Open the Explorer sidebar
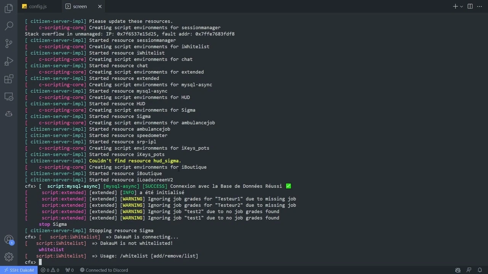488x274 pixels. tap(8, 8)
